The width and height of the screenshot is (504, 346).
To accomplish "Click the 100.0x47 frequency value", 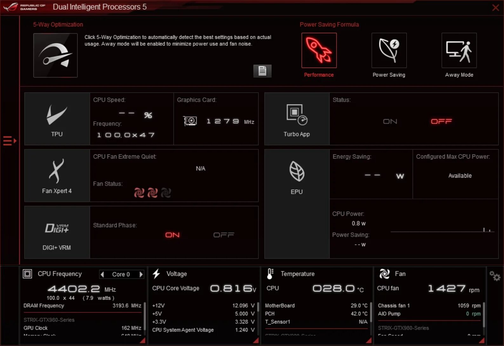I will [126, 135].
